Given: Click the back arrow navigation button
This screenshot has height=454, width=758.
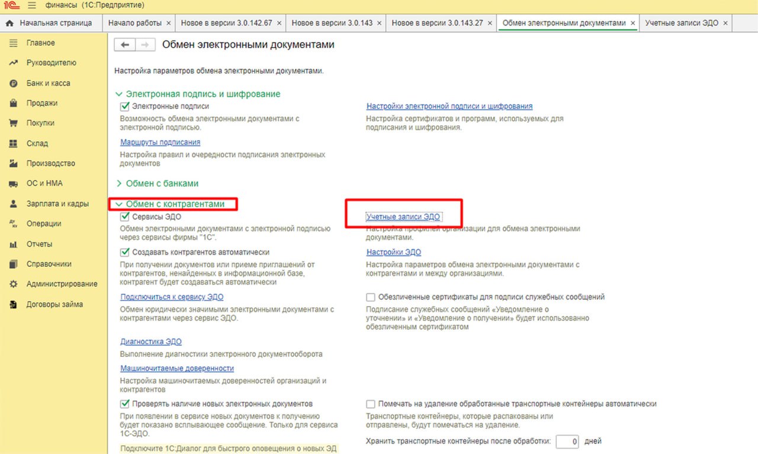Looking at the screenshot, I should tap(124, 45).
